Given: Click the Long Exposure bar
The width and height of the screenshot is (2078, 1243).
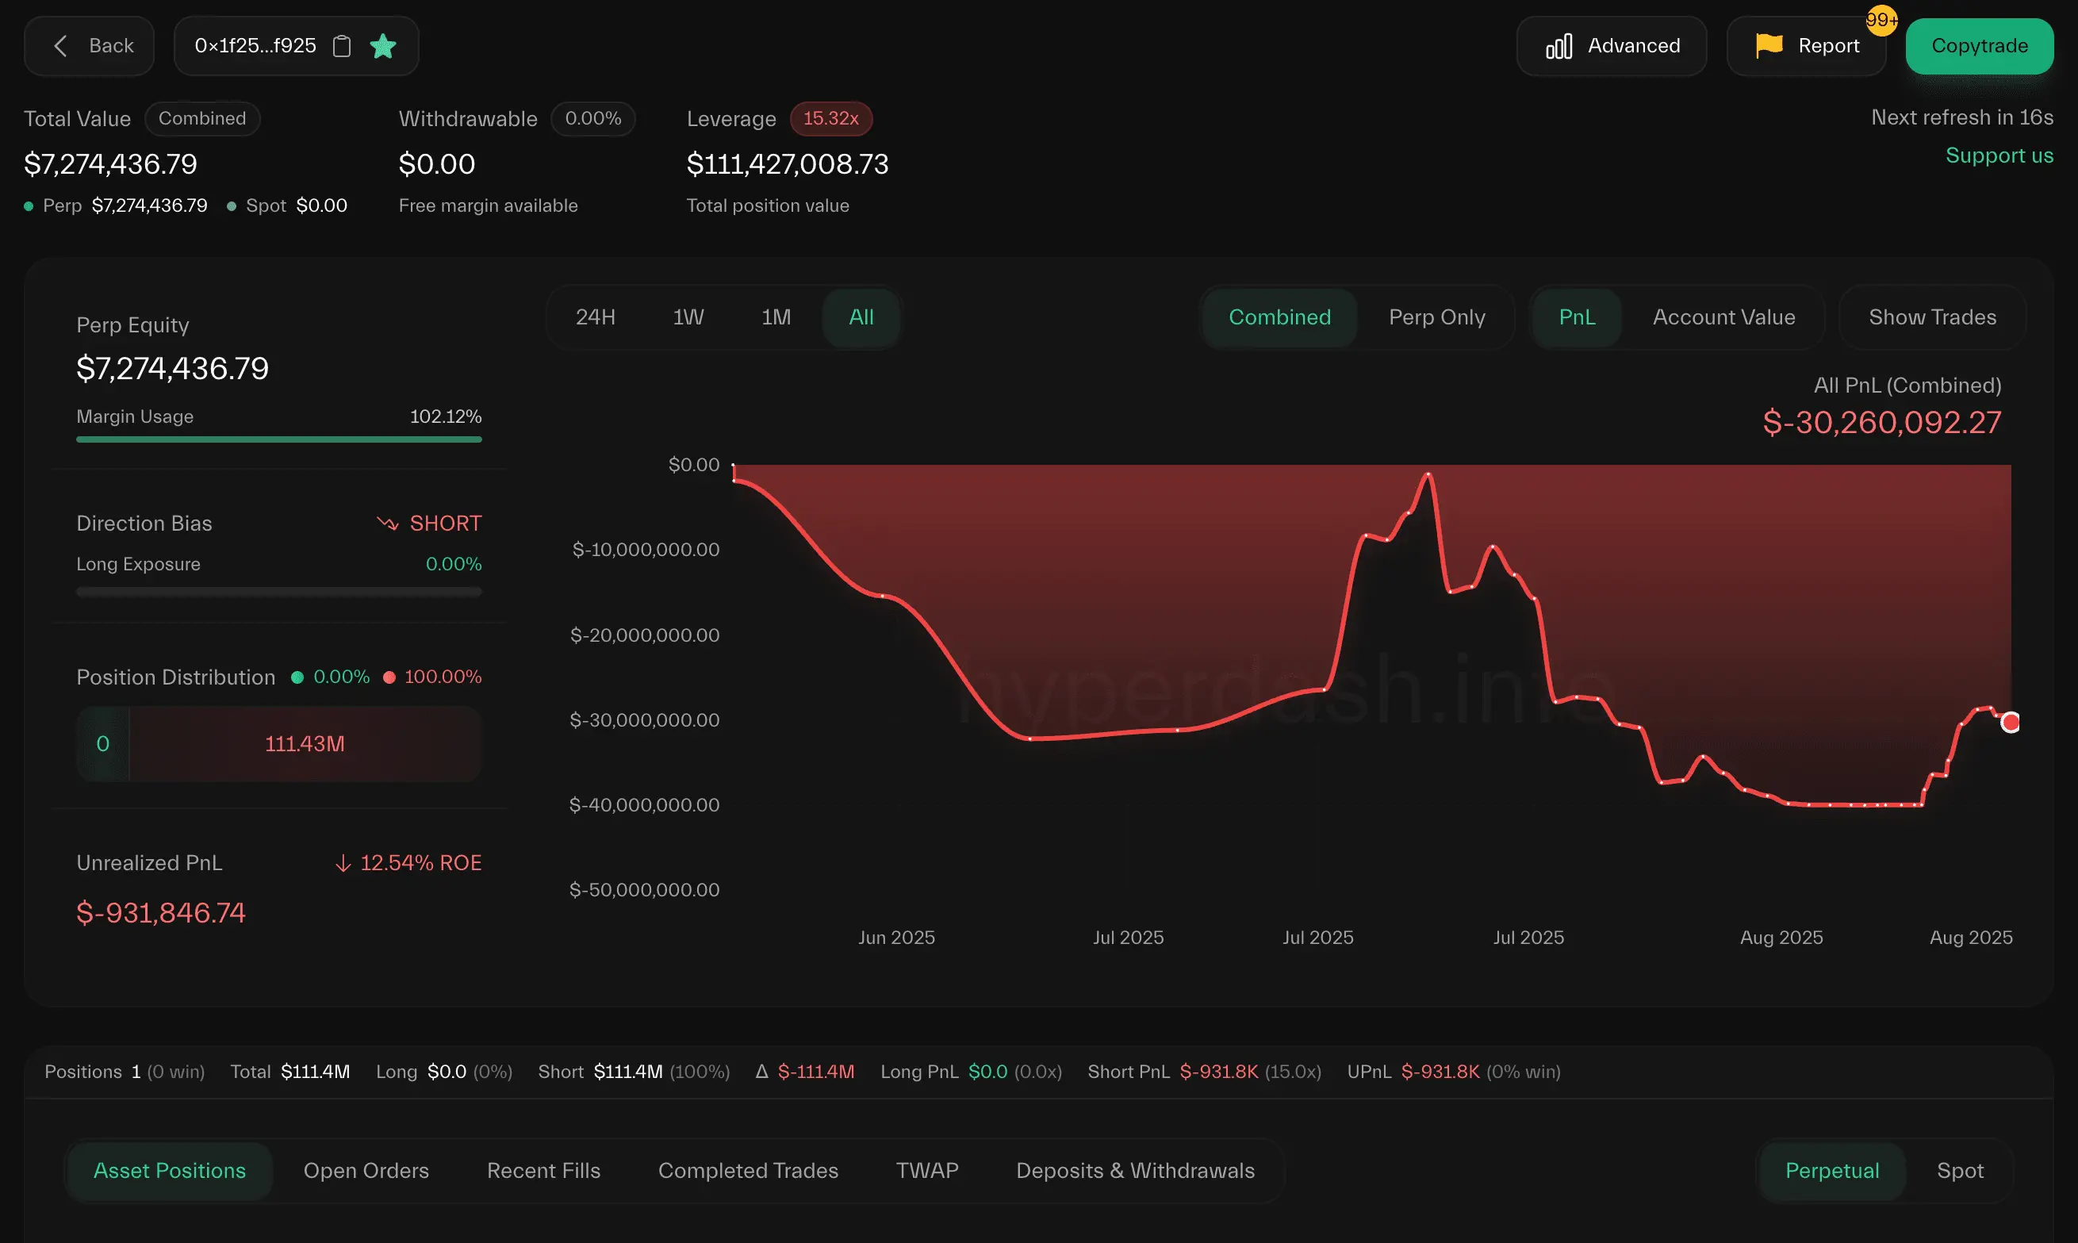Looking at the screenshot, I should point(279,593).
